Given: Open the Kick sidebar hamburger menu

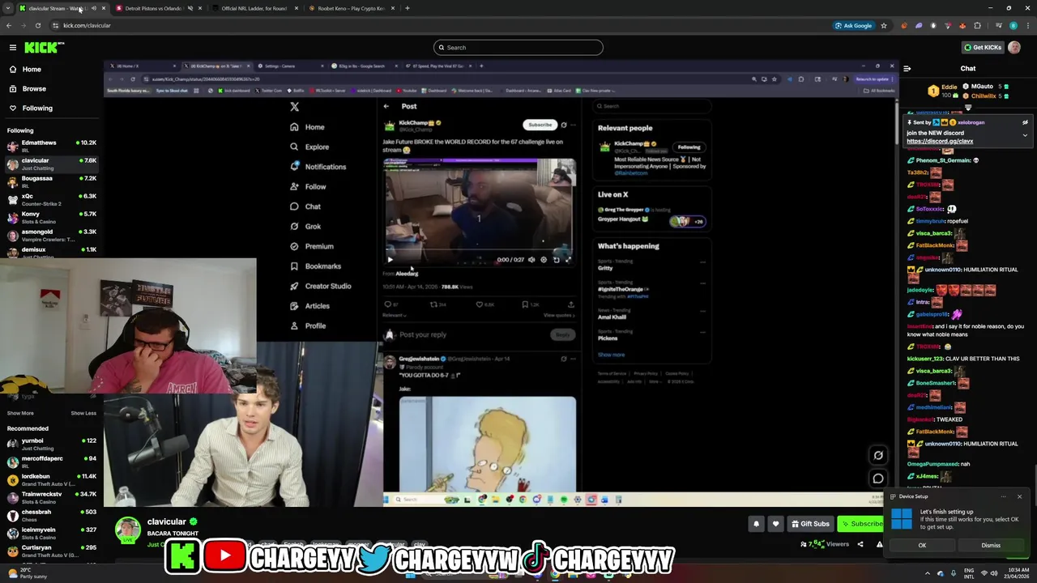Looking at the screenshot, I should click(12, 48).
